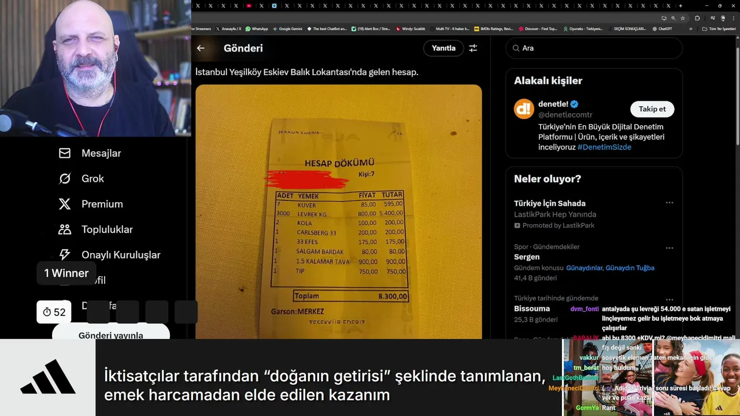Follow denetle! with Takip et
740x416 pixels.
pyautogui.click(x=652, y=109)
